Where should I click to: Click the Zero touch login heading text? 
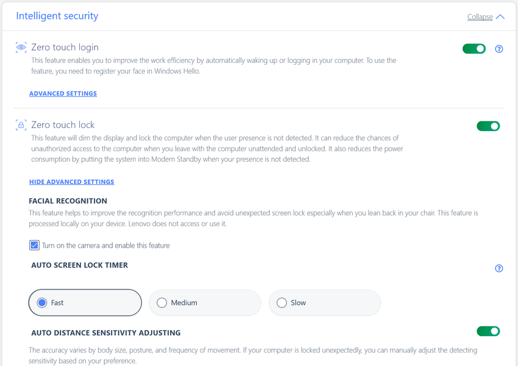tap(65, 47)
